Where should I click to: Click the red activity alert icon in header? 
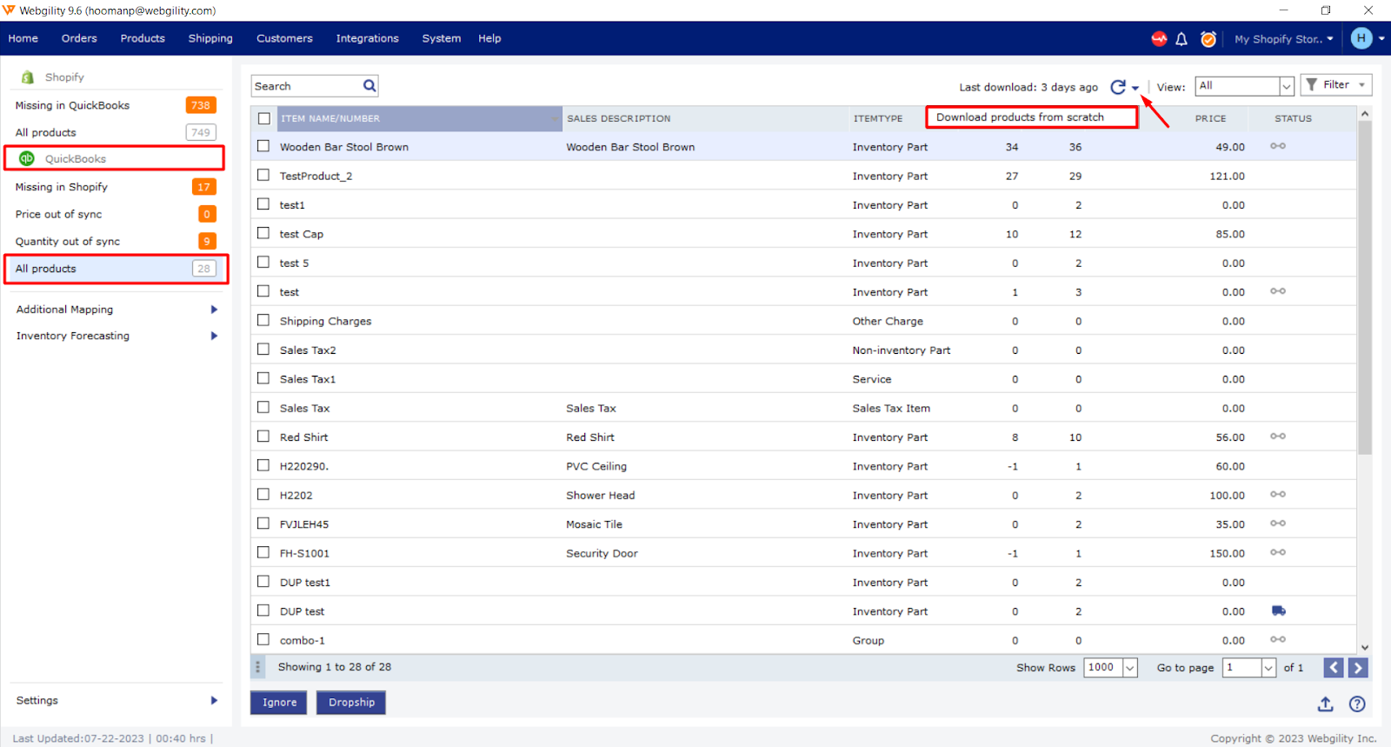(1159, 39)
